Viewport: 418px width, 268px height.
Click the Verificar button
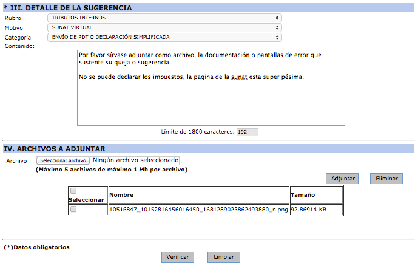click(178, 257)
